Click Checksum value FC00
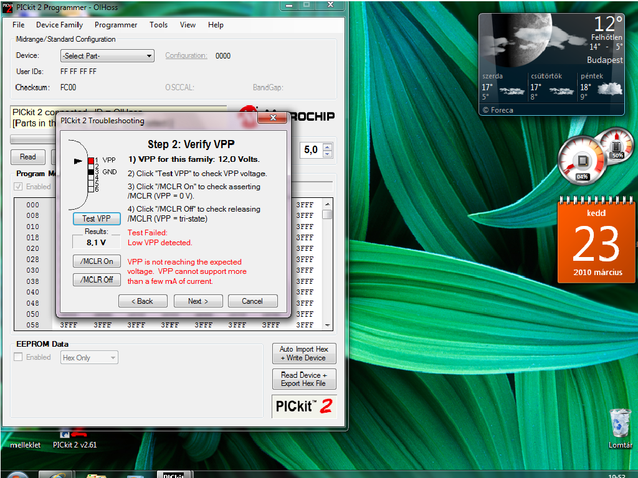This screenshot has height=478, width=638. (x=68, y=87)
